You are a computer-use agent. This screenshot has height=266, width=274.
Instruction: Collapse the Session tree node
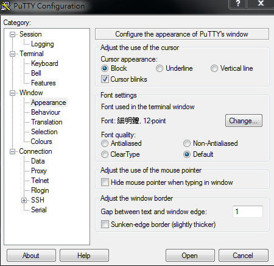12,34
